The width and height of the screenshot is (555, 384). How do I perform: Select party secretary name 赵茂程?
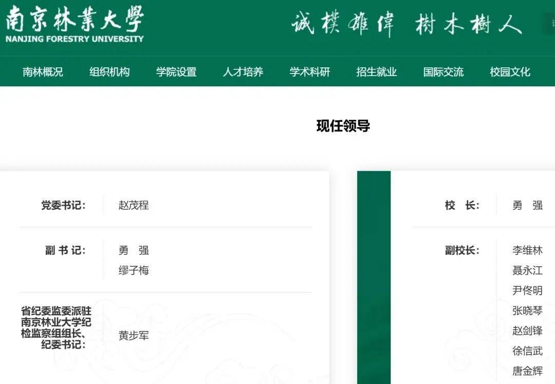(134, 205)
